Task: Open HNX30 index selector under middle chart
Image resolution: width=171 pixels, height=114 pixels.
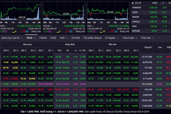Action: [47, 26]
